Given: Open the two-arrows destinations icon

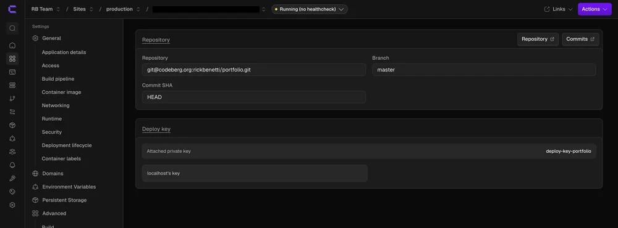Looking at the screenshot, I should tap(12, 112).
